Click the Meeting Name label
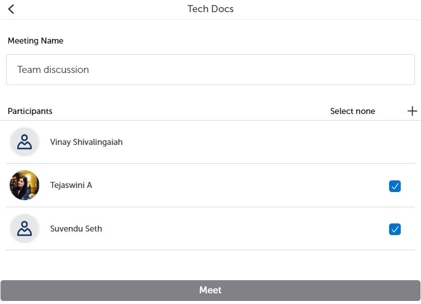 pos(35,41)
